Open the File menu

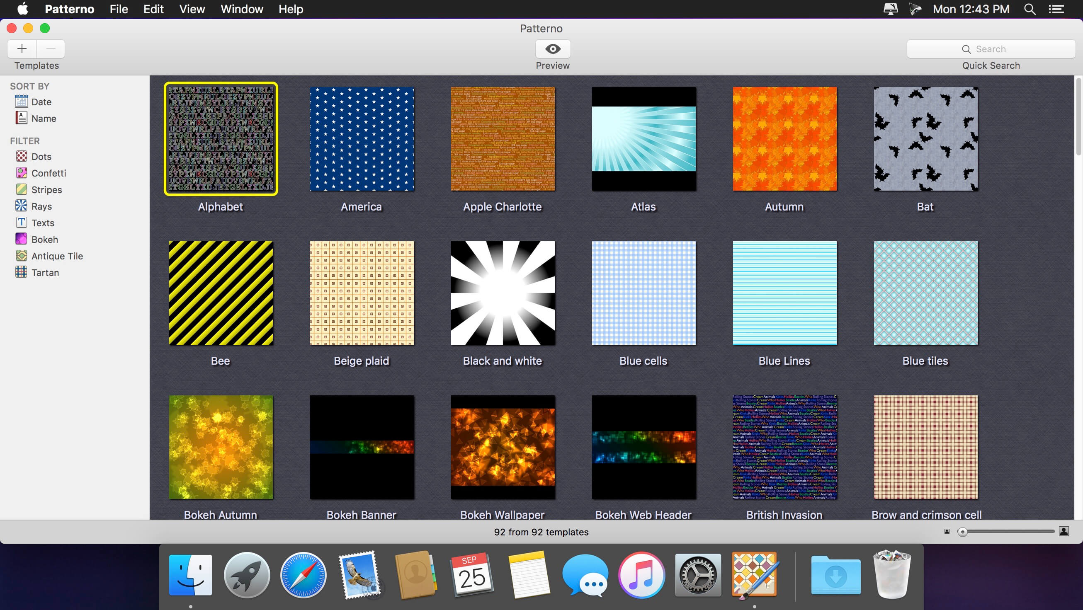coord(117,9)
